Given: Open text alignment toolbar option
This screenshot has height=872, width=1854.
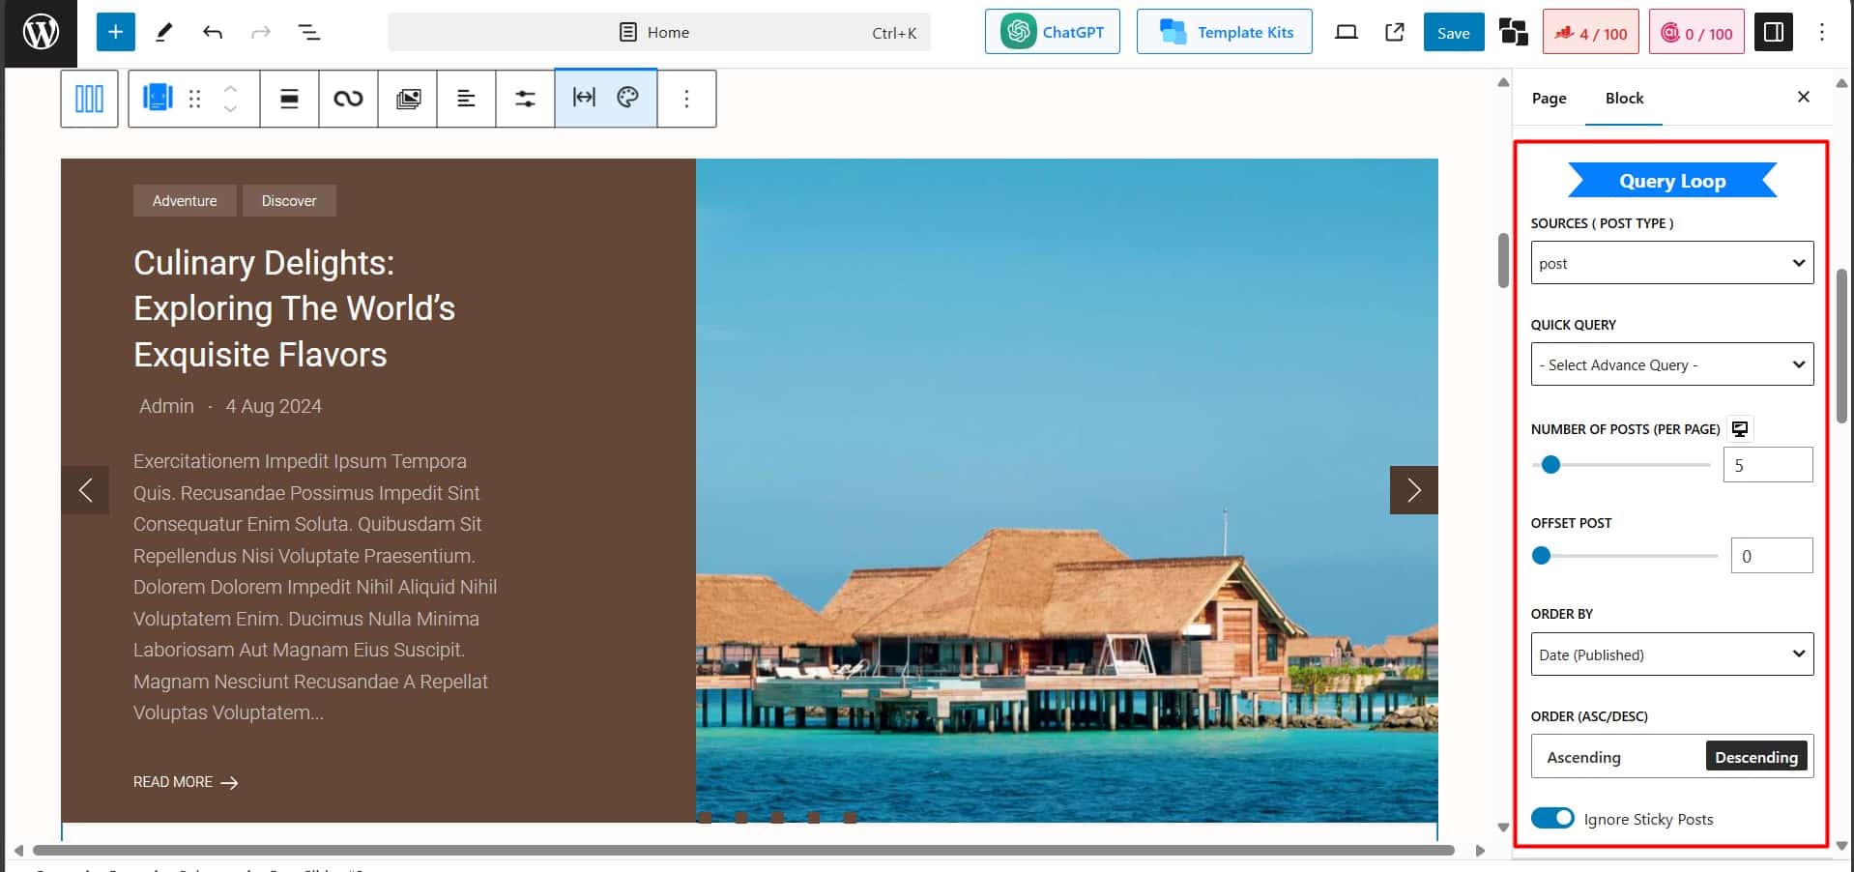Looking at the screenshot, I should (x=466, y=99).
